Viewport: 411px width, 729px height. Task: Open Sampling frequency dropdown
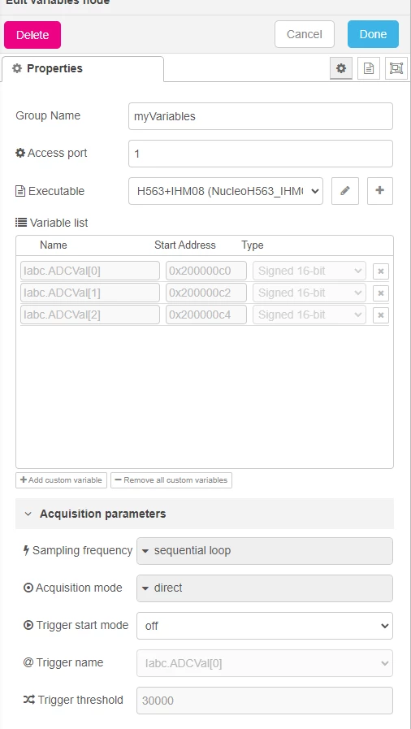point(265,551)
